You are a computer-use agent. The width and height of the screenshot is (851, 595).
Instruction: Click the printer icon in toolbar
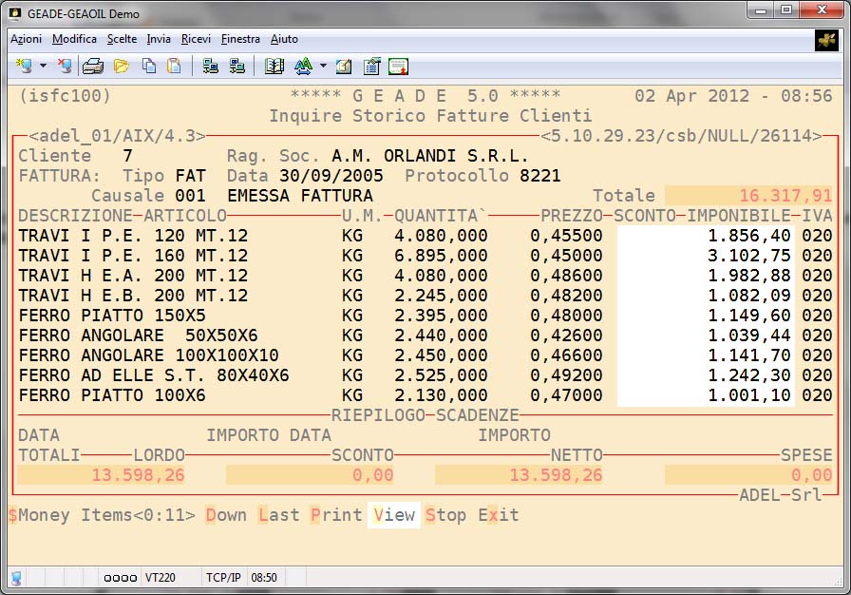click(92, 67)
